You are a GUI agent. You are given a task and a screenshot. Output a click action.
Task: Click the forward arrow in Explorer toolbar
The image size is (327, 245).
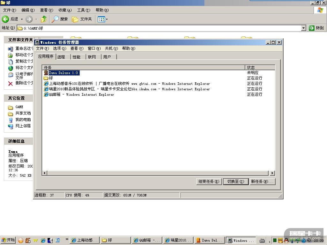point(29,19)
